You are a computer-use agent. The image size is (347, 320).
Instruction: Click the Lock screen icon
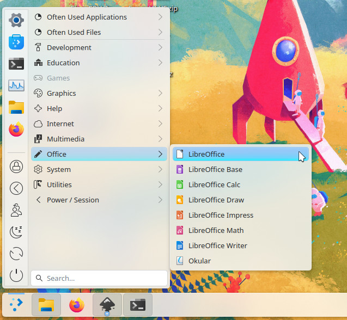click(16, 167)
